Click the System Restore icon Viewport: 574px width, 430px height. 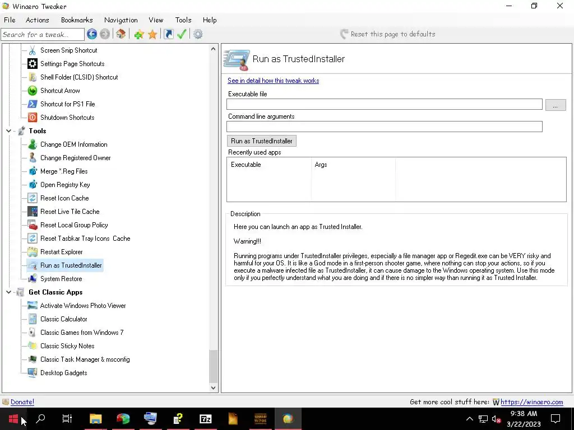(33, 279)
